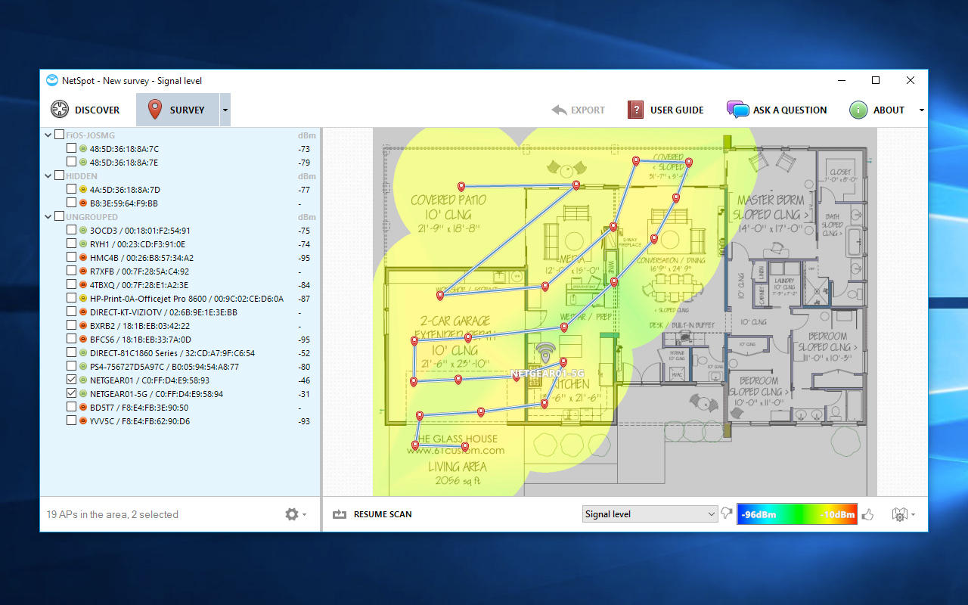Click the signal icon beside 4A:5D:36:18:8A:7D

click(83, 189)
